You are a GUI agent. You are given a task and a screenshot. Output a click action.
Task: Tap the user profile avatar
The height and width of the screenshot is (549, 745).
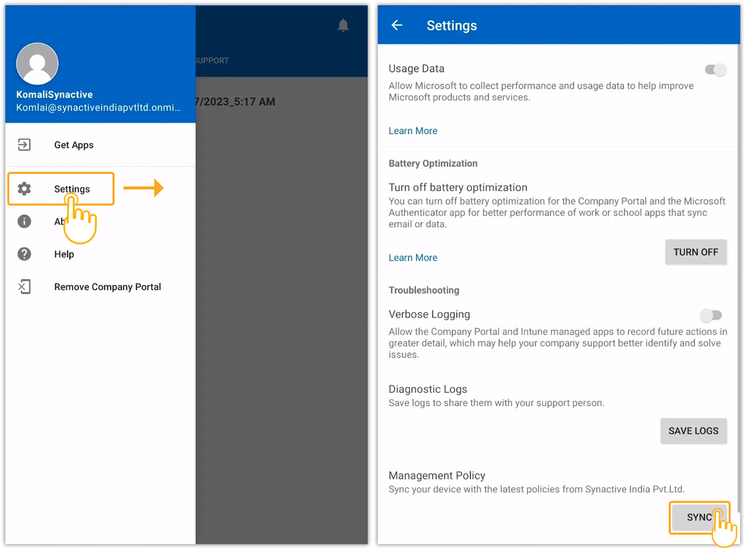37,64
